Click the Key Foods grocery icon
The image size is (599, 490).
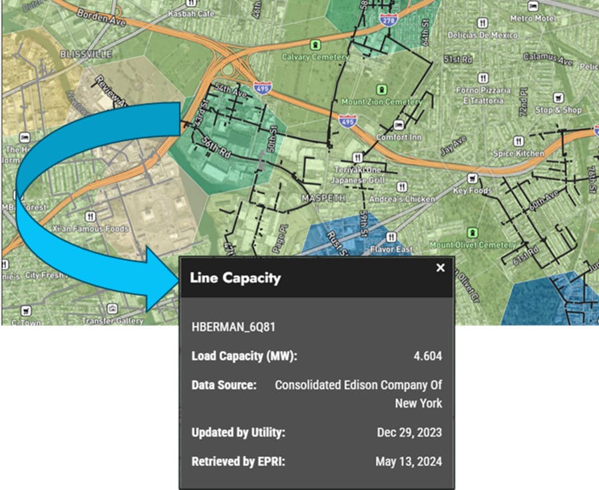click(472, 178)
